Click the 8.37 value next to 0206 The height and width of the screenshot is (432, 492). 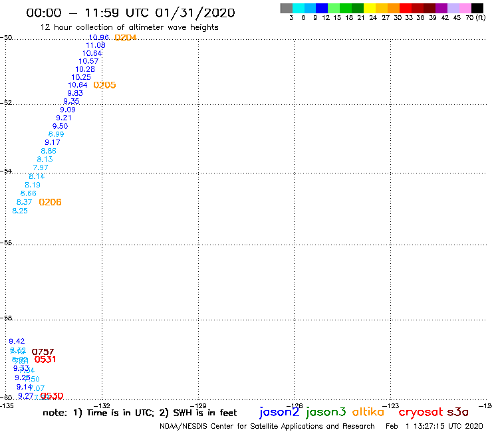[x=24, y=202]
